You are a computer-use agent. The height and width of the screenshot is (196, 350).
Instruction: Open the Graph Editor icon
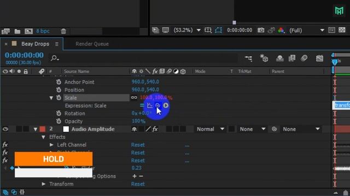319,58
